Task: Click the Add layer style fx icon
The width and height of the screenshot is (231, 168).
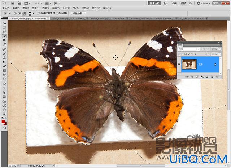Action: [x=192, y=77]
